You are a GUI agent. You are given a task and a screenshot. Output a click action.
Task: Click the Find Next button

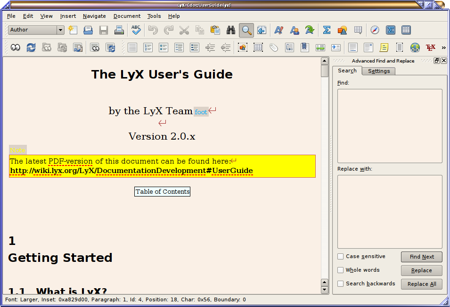422,257
